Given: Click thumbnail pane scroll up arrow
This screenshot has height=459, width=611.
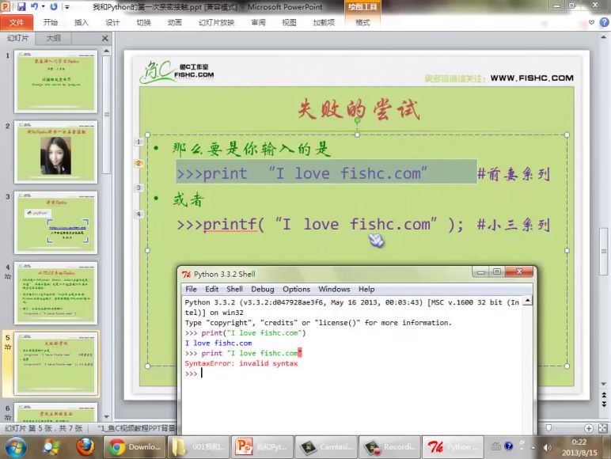Looking at the screenshot, I should tap(106, 51).
